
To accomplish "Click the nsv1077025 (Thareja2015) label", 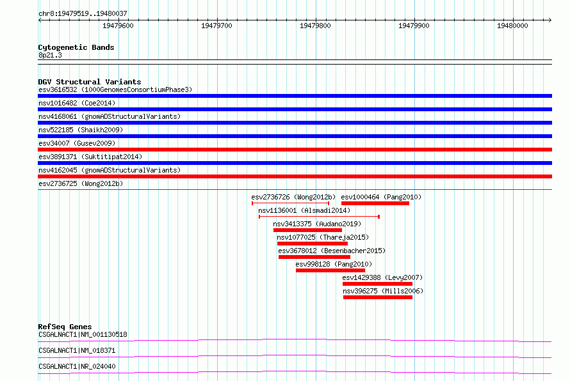I will click(323, 237).
